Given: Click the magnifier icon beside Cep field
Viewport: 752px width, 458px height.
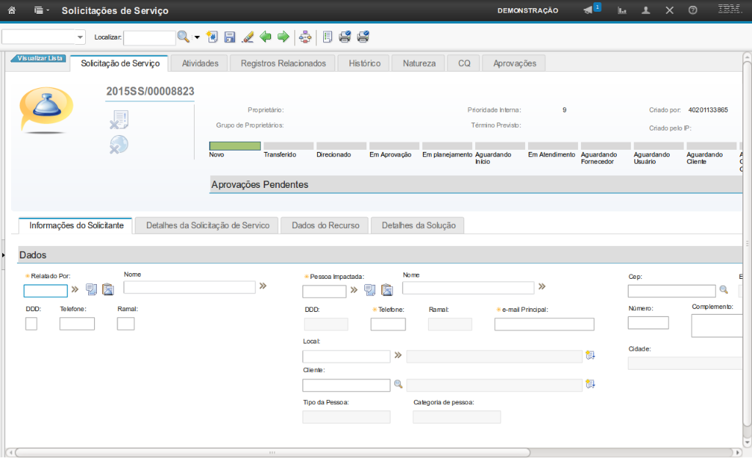Looking at the screenshot, I should (x=723, y=290).
